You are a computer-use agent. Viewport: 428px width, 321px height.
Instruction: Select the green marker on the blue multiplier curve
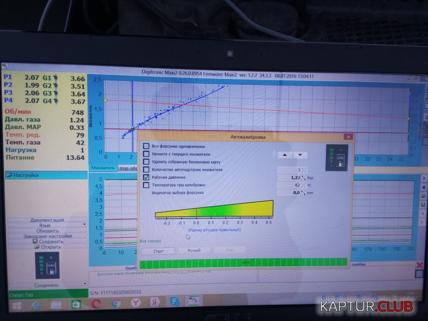(x=133, y=129)
